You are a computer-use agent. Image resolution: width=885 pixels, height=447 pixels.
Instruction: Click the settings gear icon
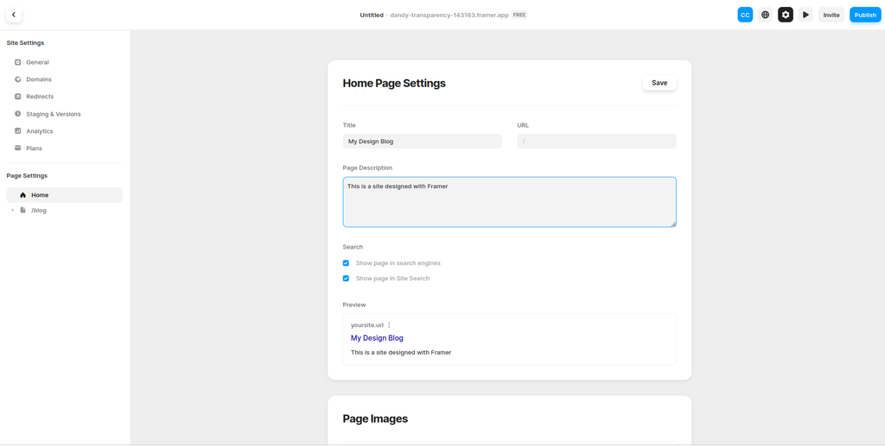click(x=785, y=15)
